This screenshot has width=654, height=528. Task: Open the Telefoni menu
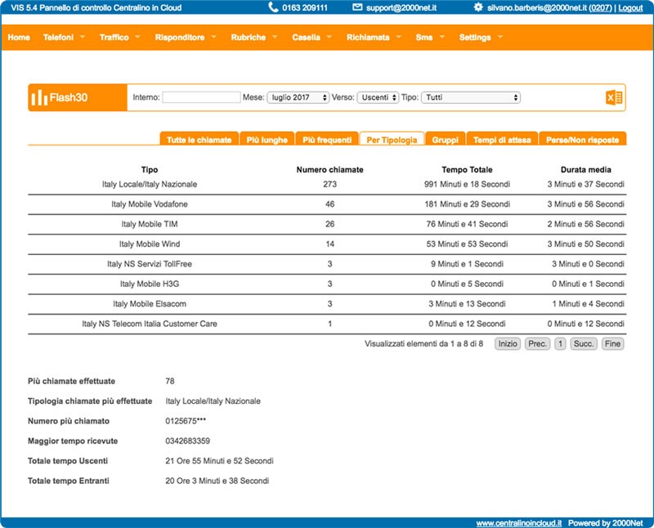coord(58,37)
